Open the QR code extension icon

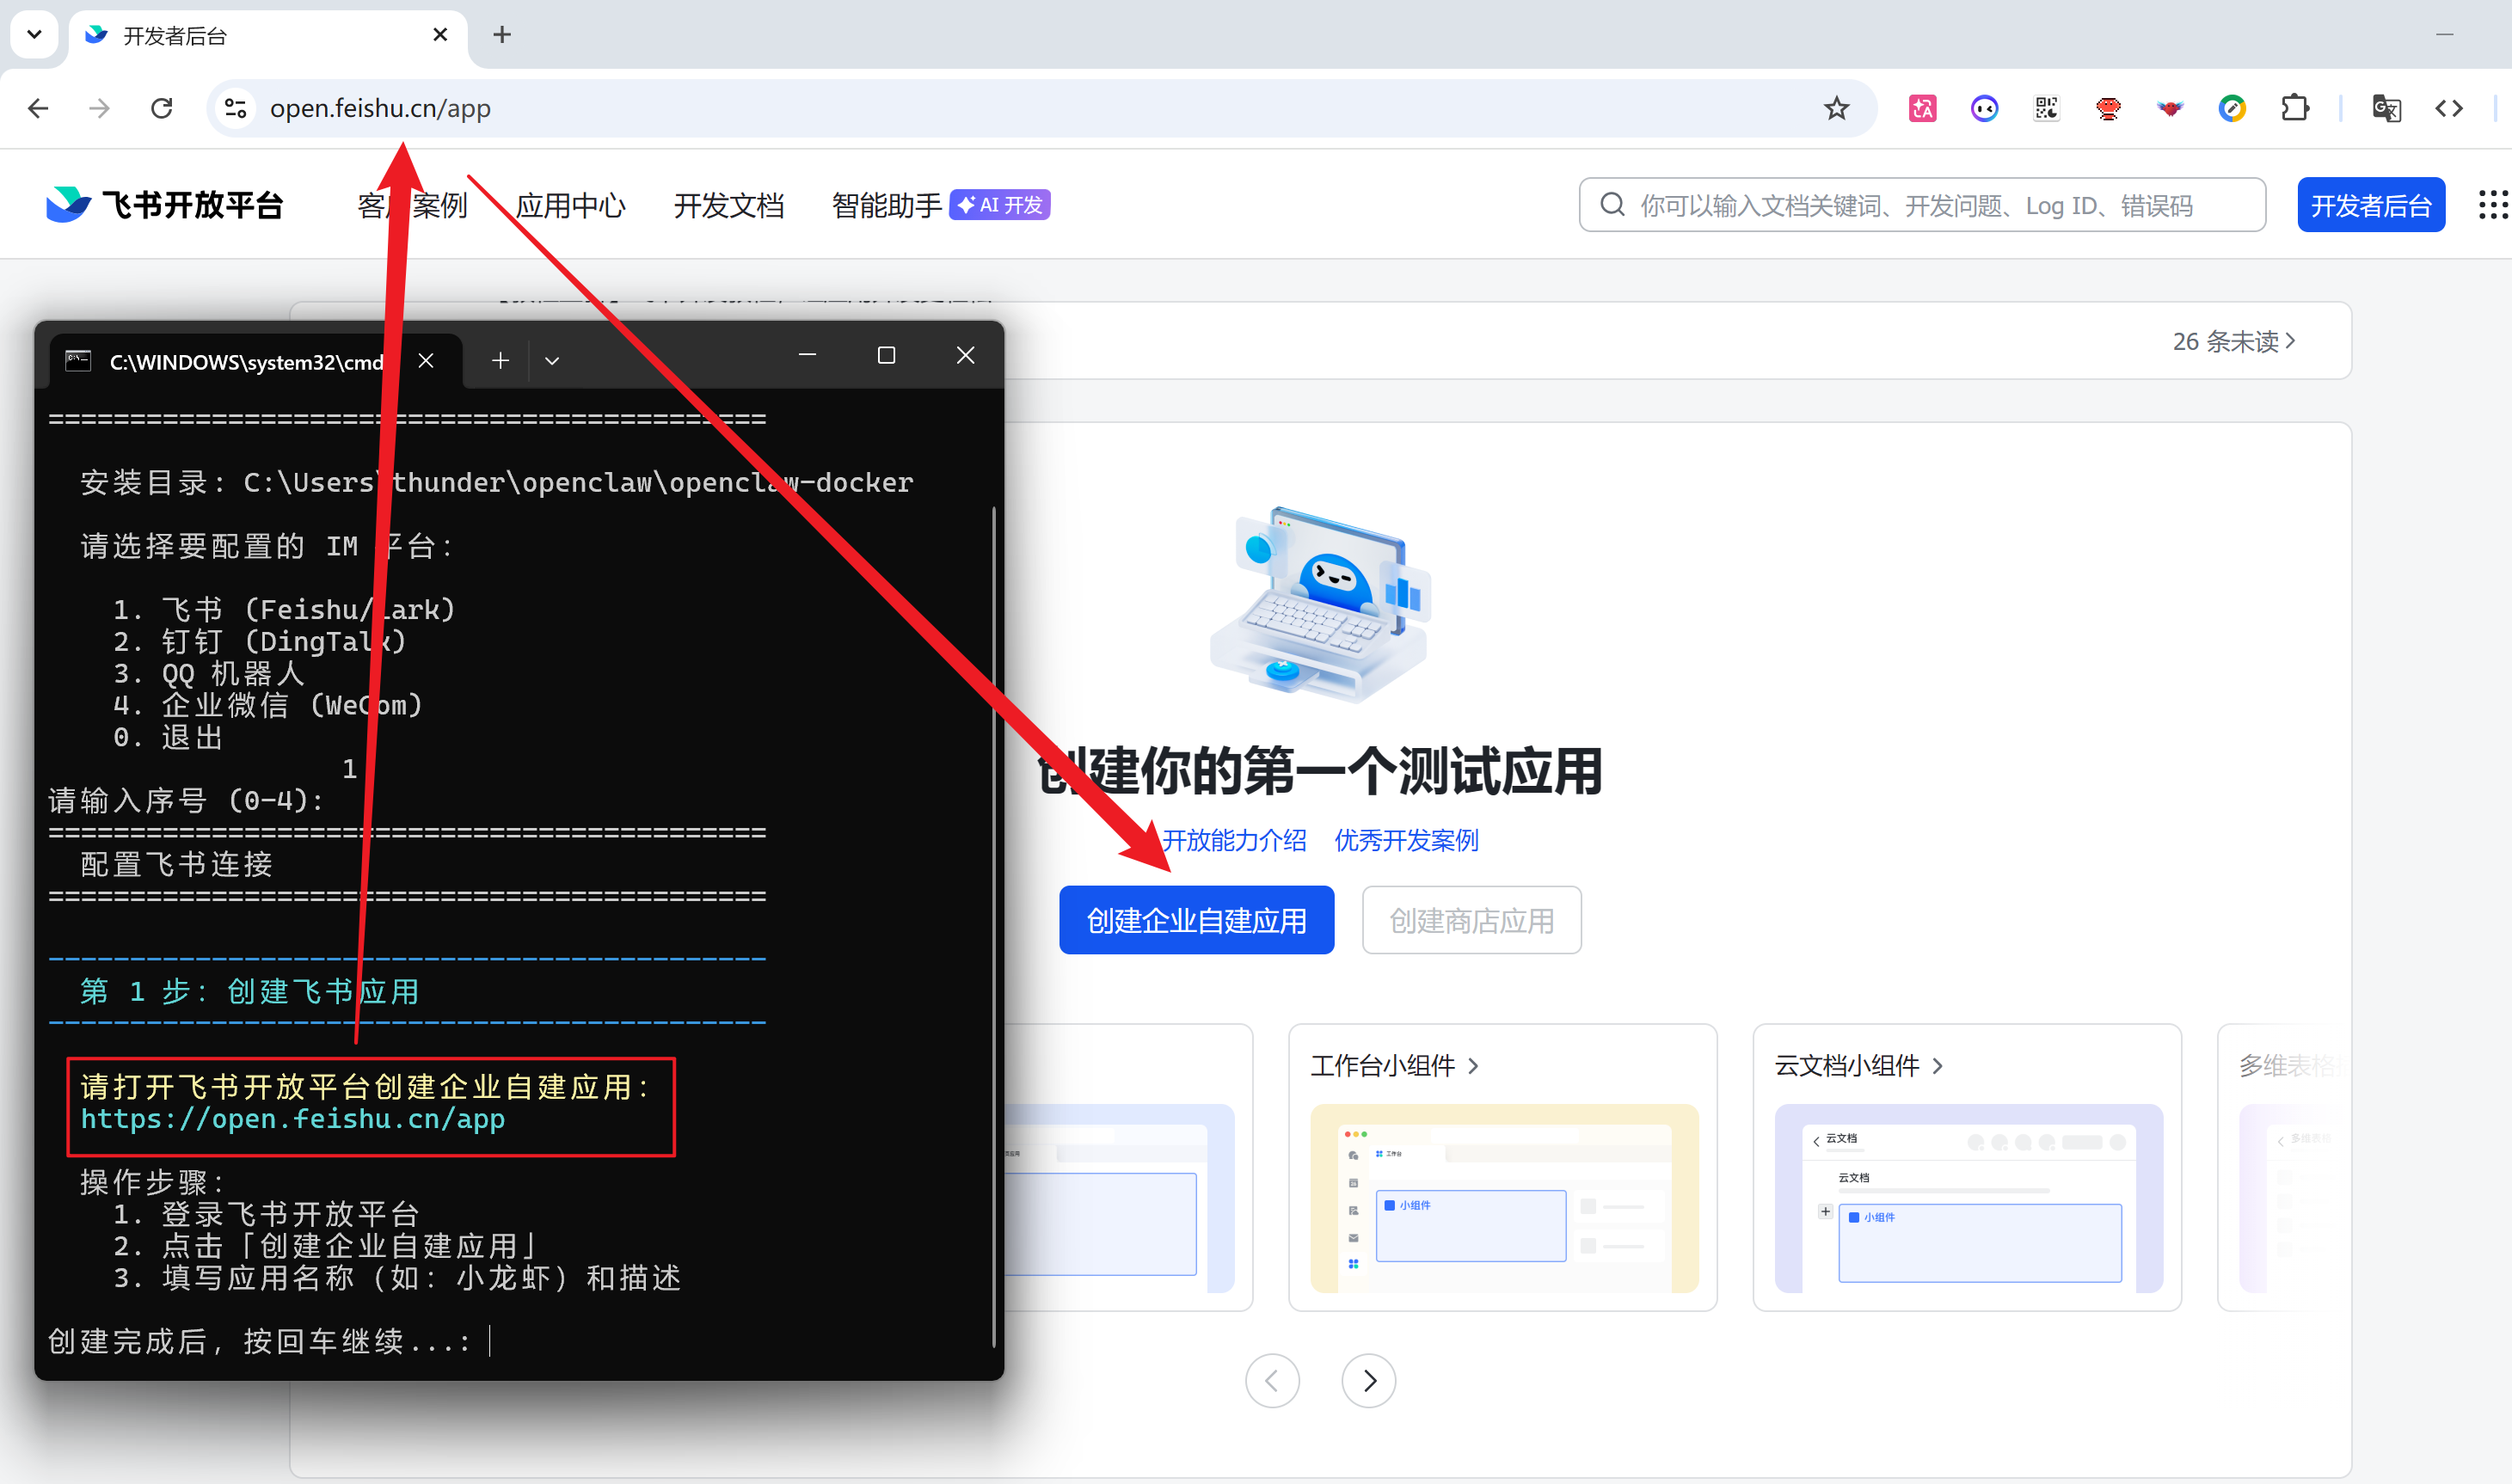pos(2046,108)
